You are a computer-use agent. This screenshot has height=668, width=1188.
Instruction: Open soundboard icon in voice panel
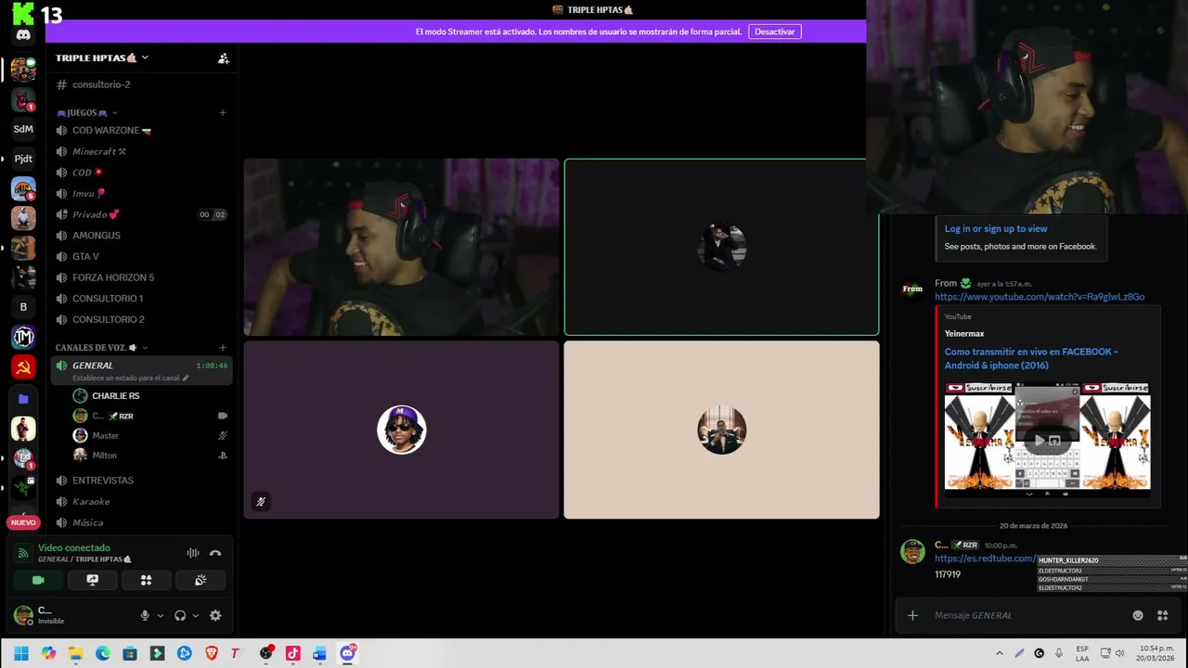(x=200, y=580)
